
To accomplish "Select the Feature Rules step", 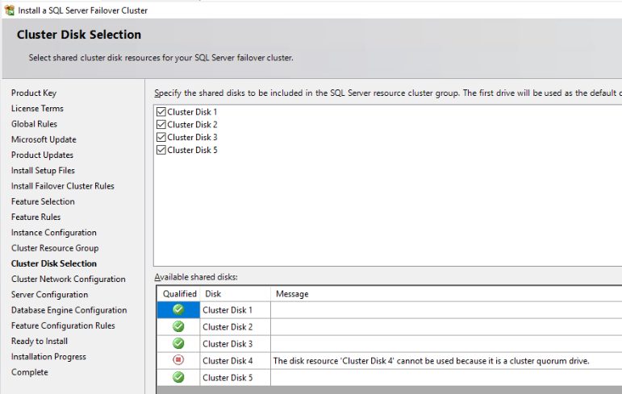I will (x=35, y=217).
